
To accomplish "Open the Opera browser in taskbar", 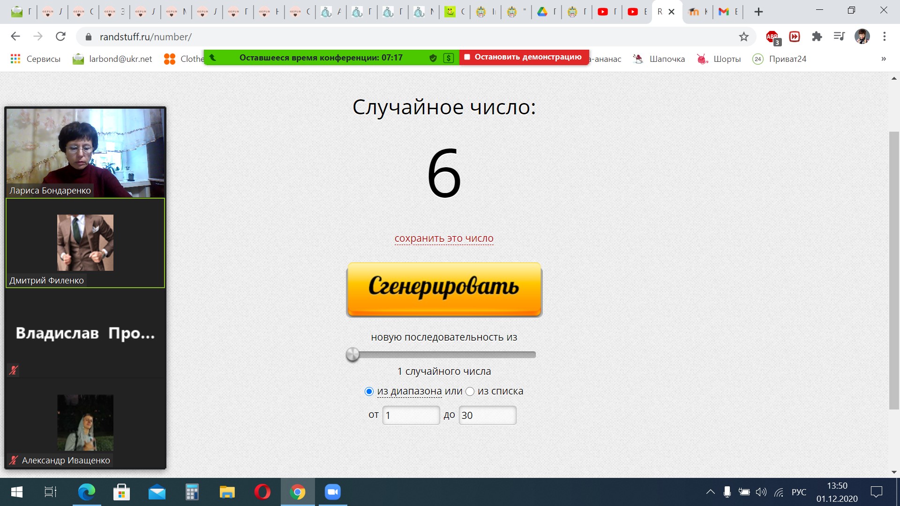I will (x=262, y=492).
